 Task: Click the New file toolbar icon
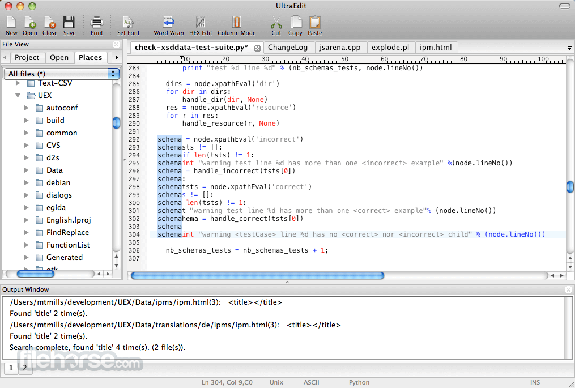(11, 25)
